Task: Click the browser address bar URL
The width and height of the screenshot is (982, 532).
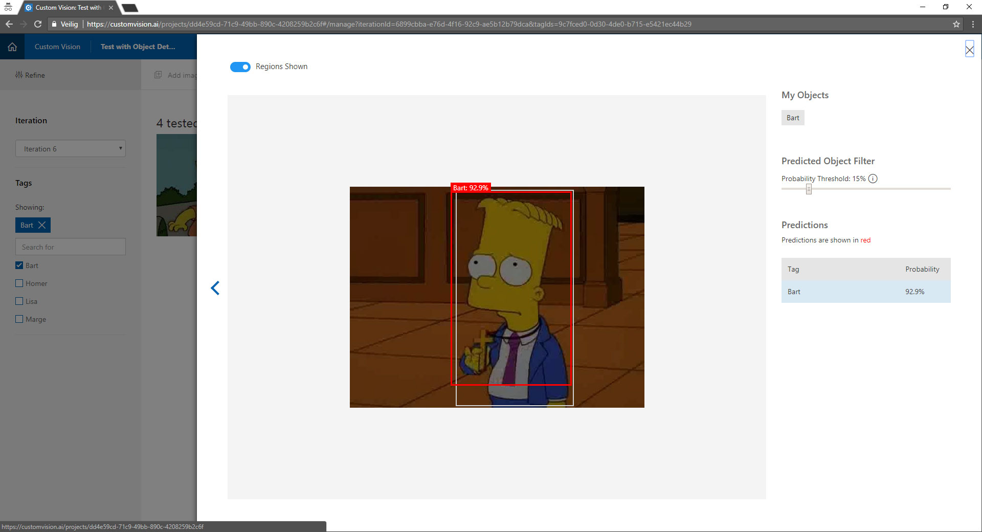Action: tap(389, 24)
